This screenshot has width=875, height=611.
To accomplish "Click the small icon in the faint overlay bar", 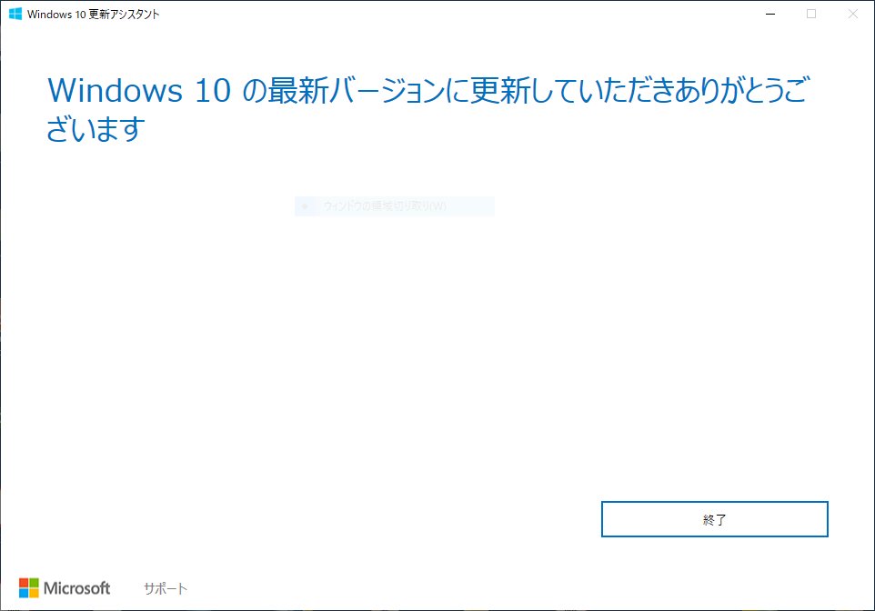I will 305,205.
